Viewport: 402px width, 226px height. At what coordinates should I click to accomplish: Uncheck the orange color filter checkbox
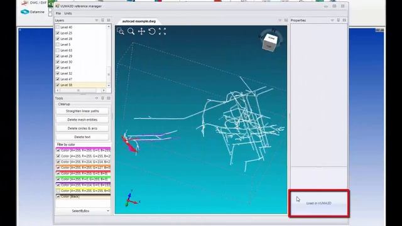point(58,168)
